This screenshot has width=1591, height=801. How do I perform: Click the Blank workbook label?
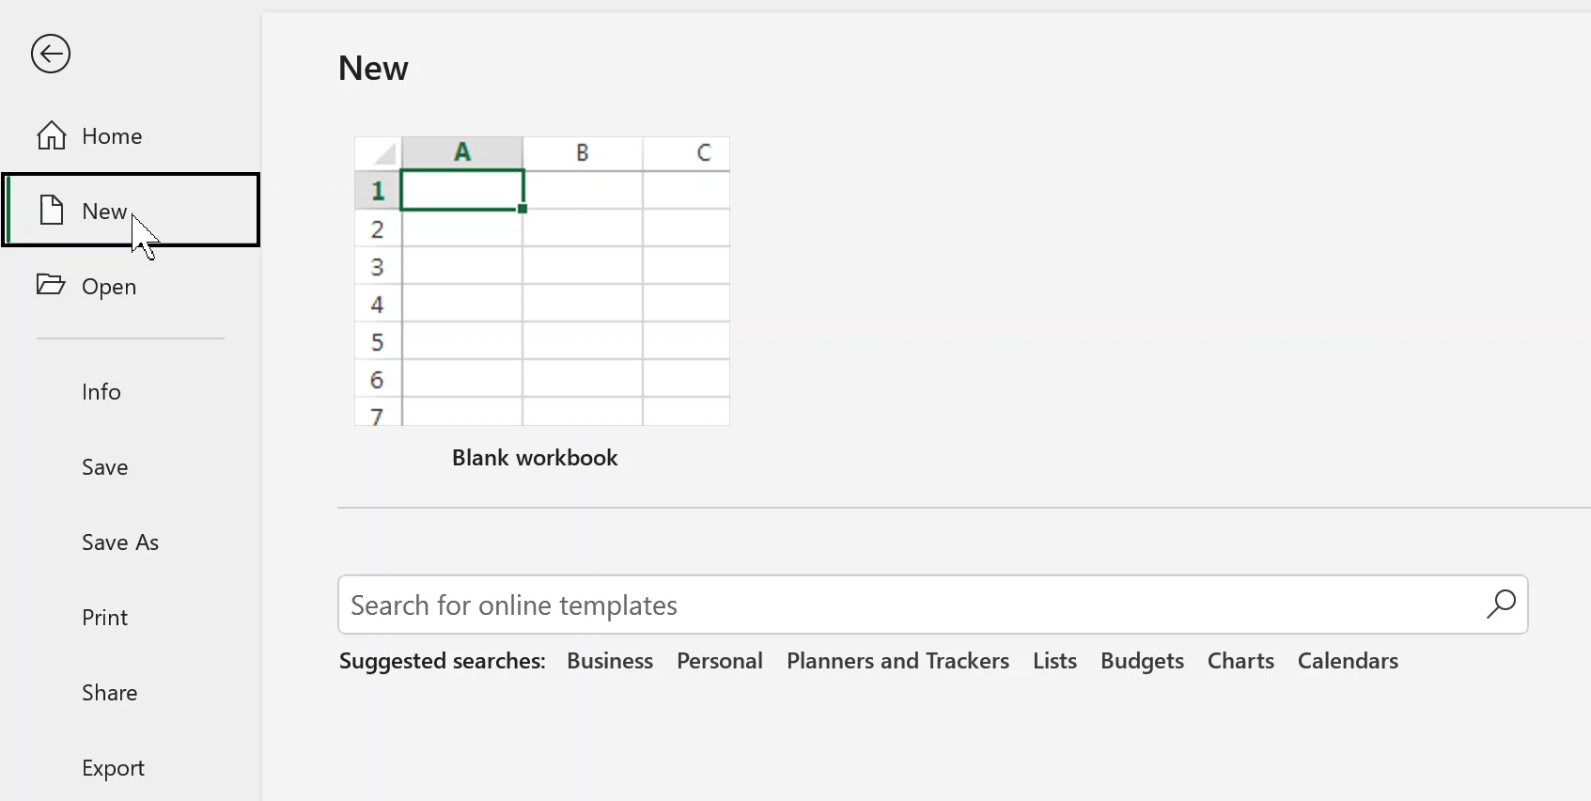[x=535, y=458]
